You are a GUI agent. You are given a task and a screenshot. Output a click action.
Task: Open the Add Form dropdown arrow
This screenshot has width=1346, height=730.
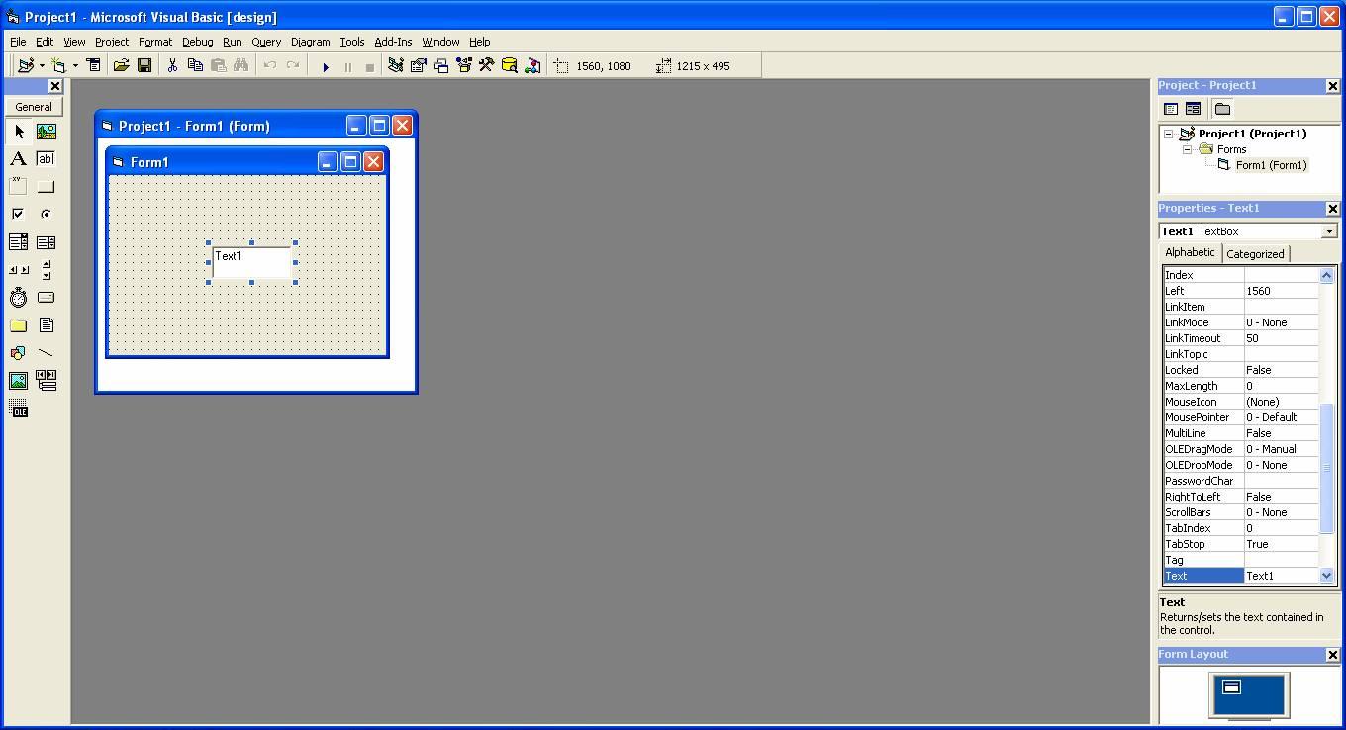[75, 66]
